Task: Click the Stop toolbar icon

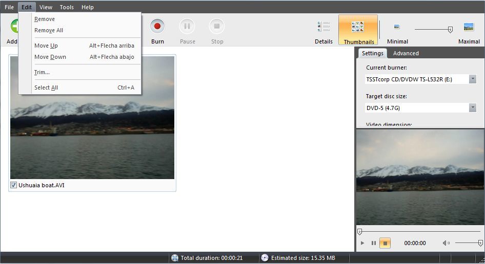Action: 217,26
